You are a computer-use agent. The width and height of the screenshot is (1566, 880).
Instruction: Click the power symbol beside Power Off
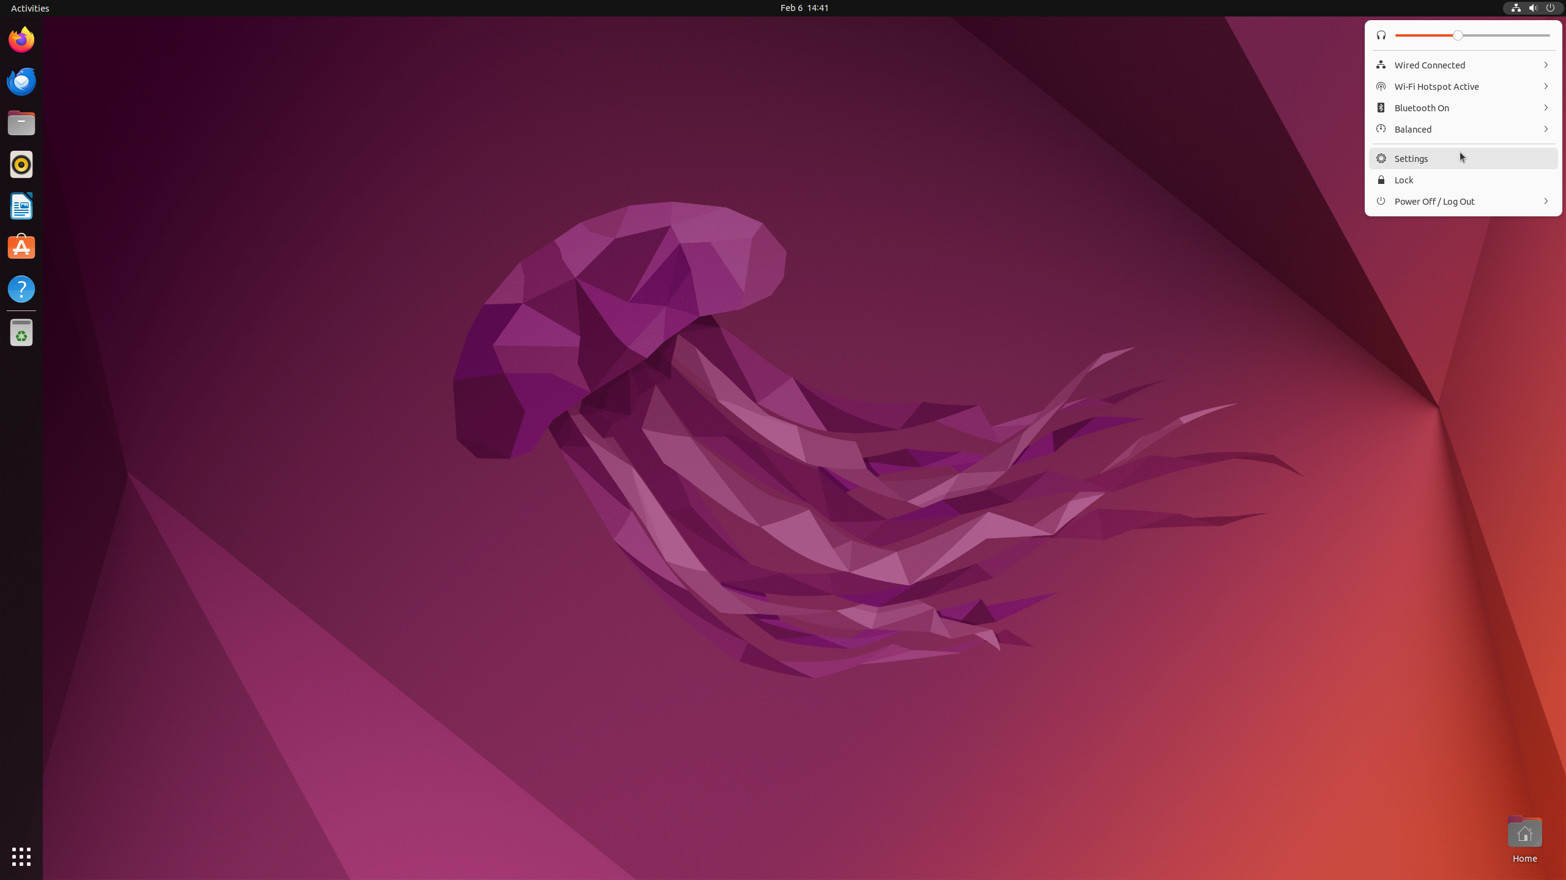click(x=1381, y=201)
